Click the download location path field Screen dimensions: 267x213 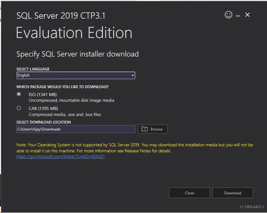pos(76,129)
